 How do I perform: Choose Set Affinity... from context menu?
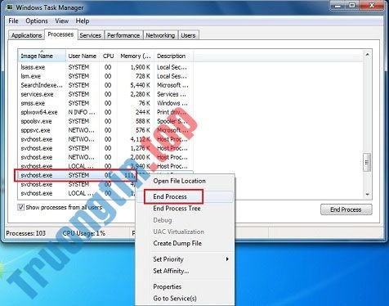pyautogui.click(x=171, y=271)
